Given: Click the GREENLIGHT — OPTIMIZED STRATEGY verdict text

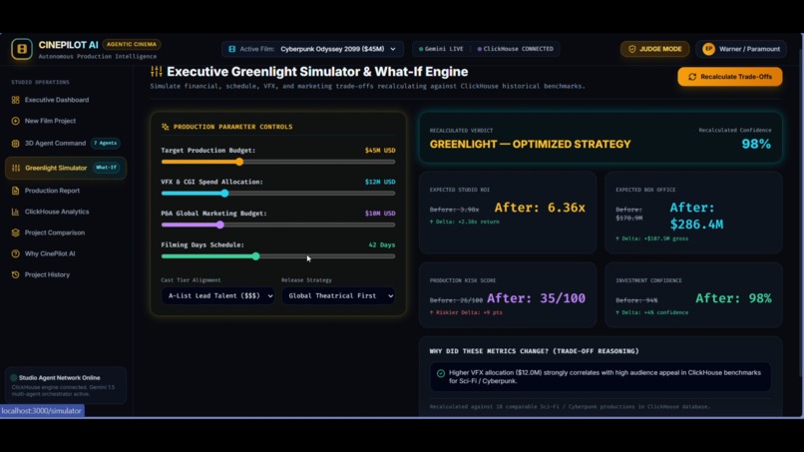Looking at the screenshot, I should (531, 145).
